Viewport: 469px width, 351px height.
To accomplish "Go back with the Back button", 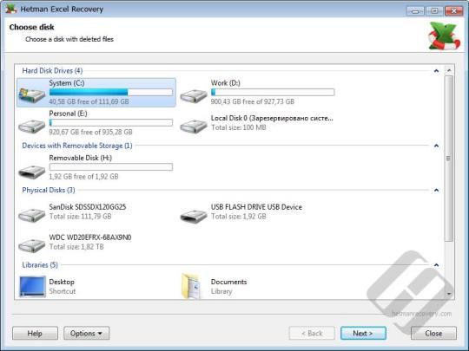I will (x=312, y=333).
